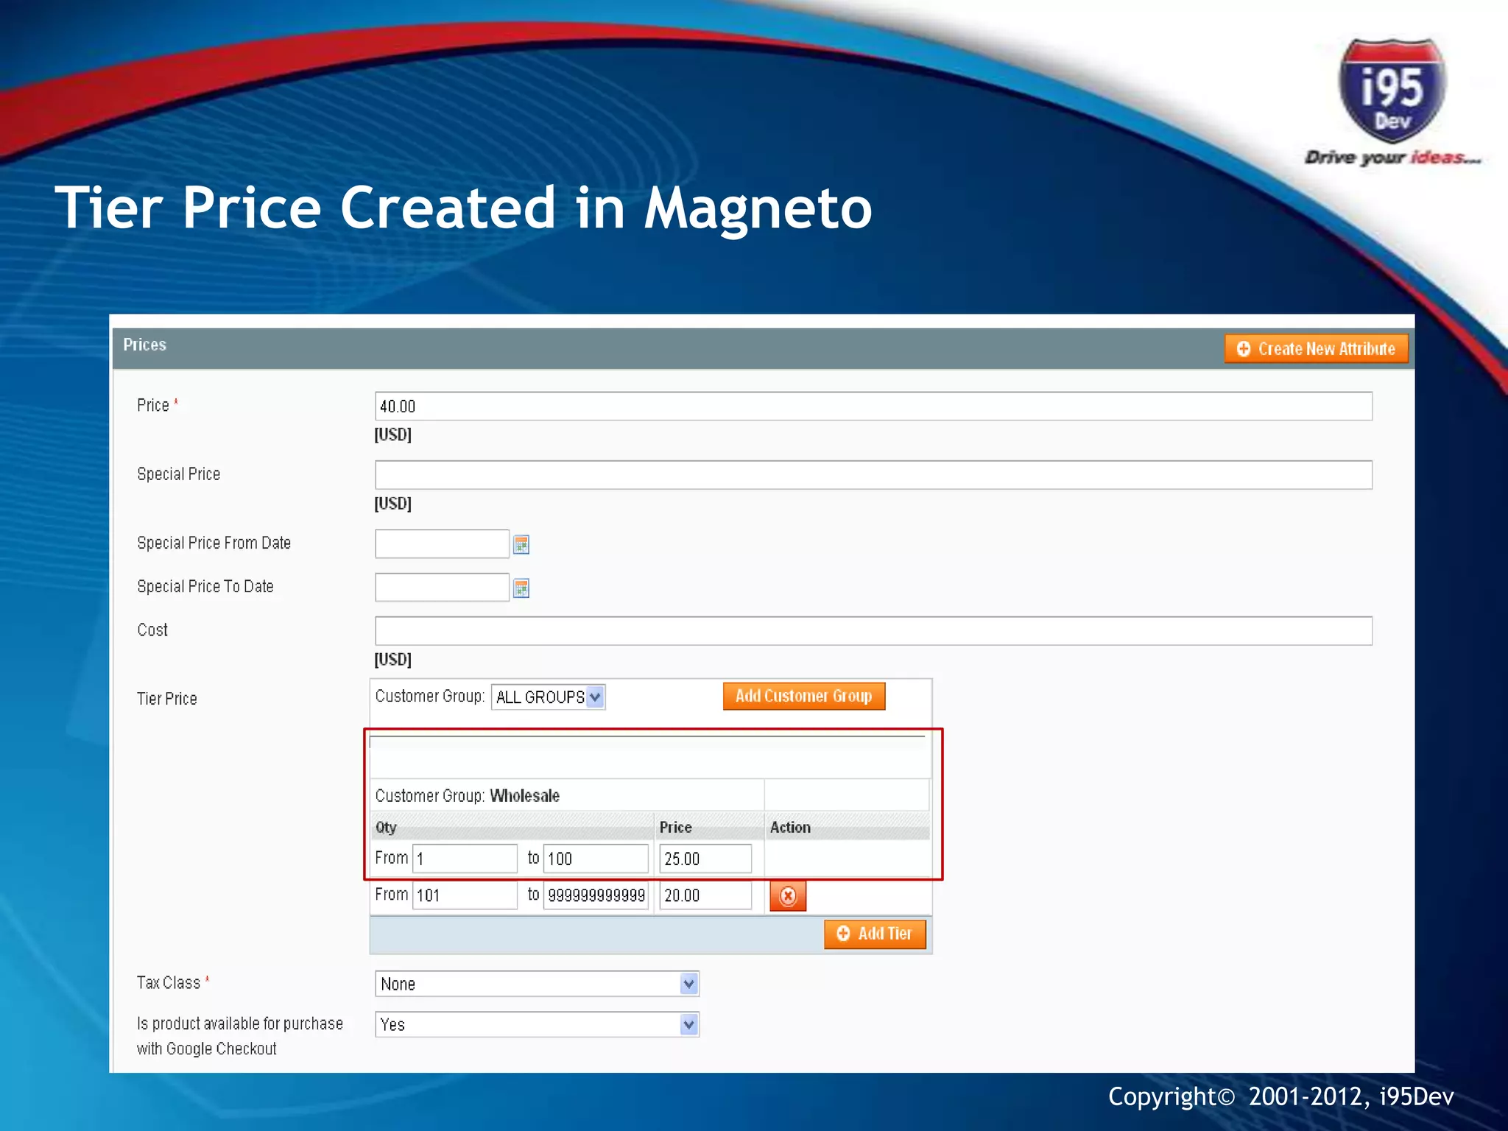The height and width of the screenshot is (1131, 1508).
Task: Click the tier price field showing 25.00
Action: 705,859
